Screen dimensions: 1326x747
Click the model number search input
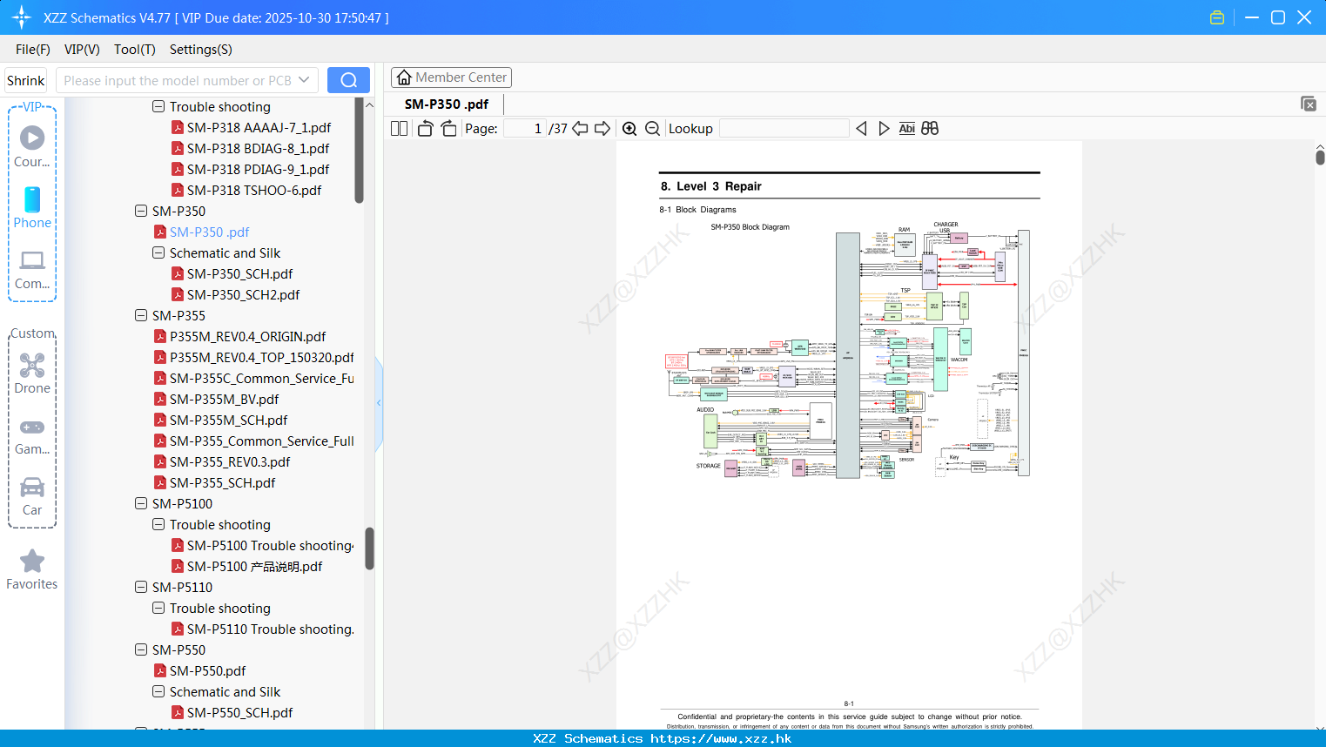tap(177, 80)
